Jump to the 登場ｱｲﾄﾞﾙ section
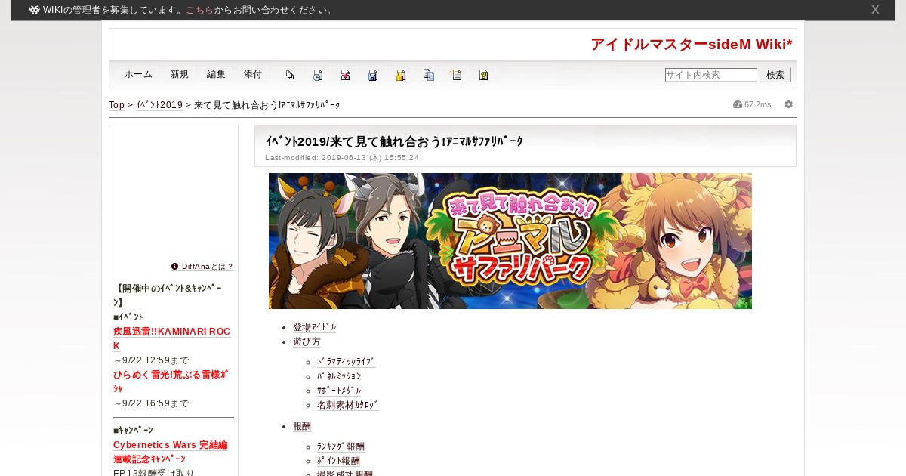The width and height of the screenshot is (906, 476). [315, 327]
